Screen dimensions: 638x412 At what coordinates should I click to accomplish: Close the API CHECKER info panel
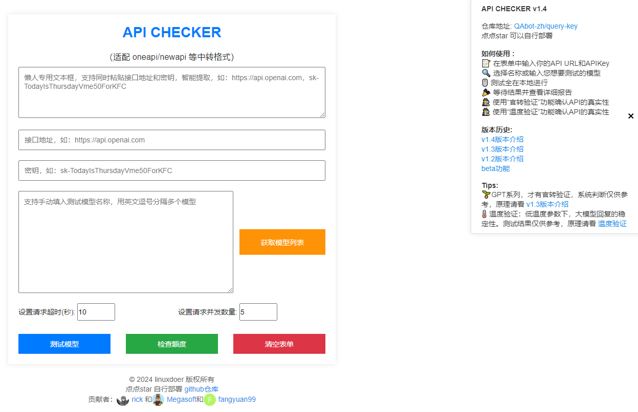(x=630, y=116)
